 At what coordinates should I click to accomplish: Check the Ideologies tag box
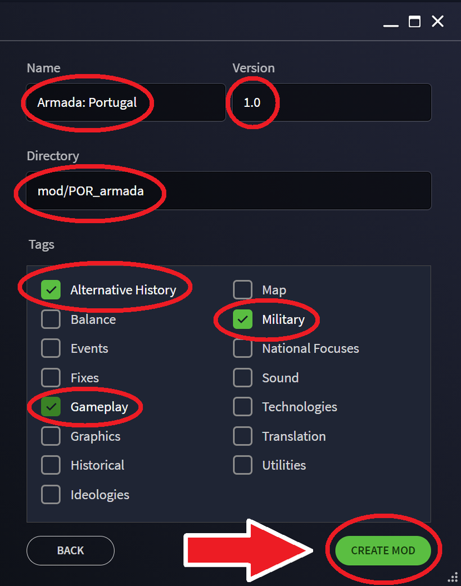[x=51, y=494]
